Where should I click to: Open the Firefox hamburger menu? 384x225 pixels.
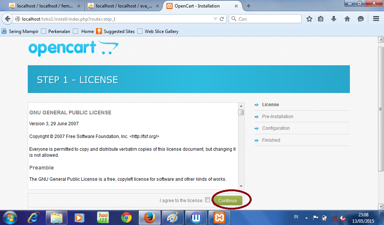tap(376, 19)
